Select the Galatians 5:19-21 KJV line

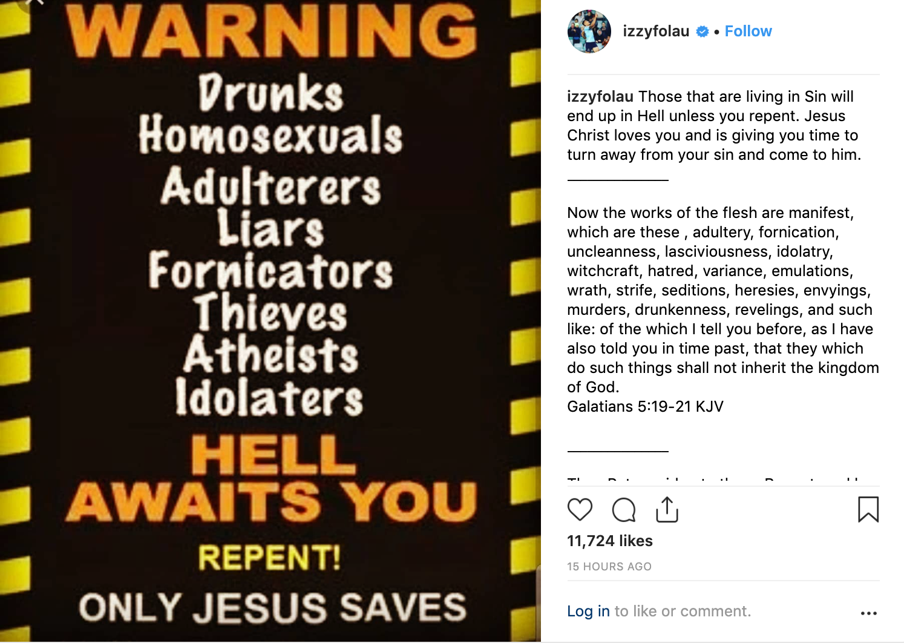[645, 406]
